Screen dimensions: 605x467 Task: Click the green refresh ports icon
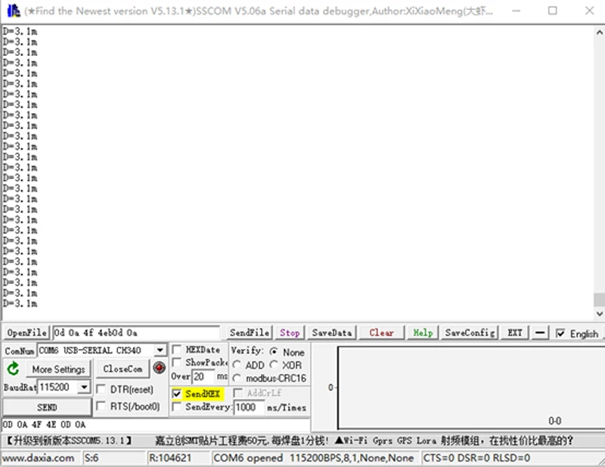point(13,369)
